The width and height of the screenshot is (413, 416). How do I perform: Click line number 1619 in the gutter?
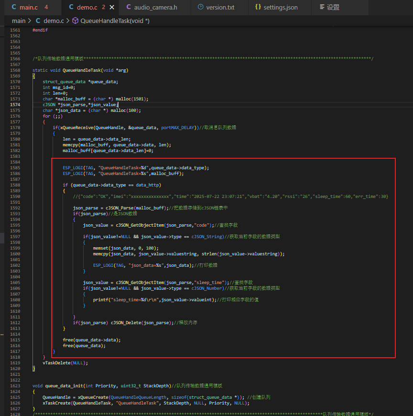click(15, 362)
